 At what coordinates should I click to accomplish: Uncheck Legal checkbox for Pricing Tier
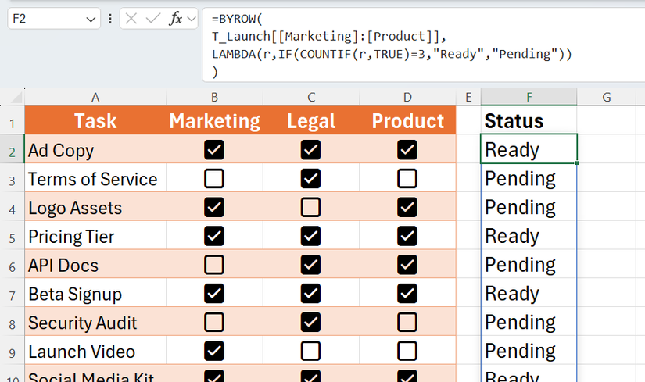point(310,237)
